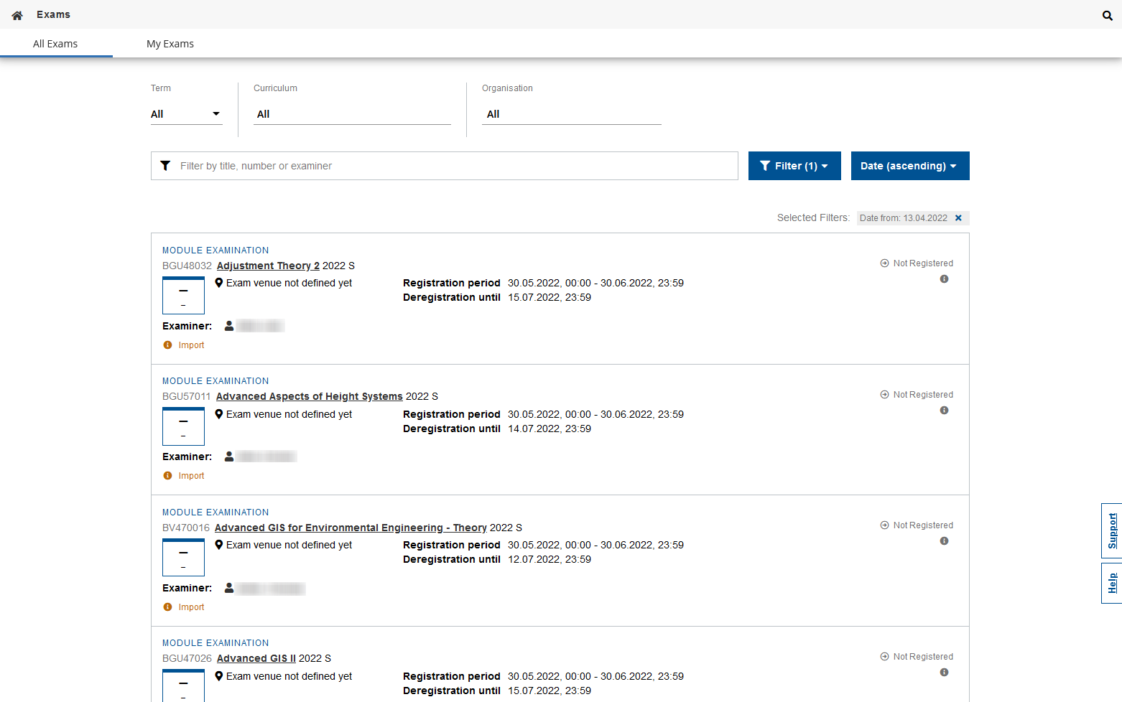The image size is (1122, 702).
Task: Click info icon for Adjustment Theory 2
Action: 944,279
